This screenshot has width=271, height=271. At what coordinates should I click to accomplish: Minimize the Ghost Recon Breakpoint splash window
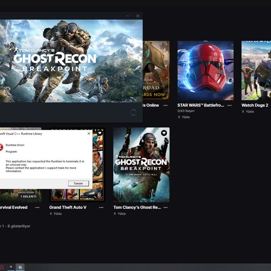[128, 16]
